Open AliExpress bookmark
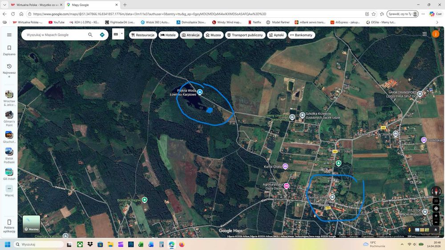445x250 pixels. click(345, 22)
